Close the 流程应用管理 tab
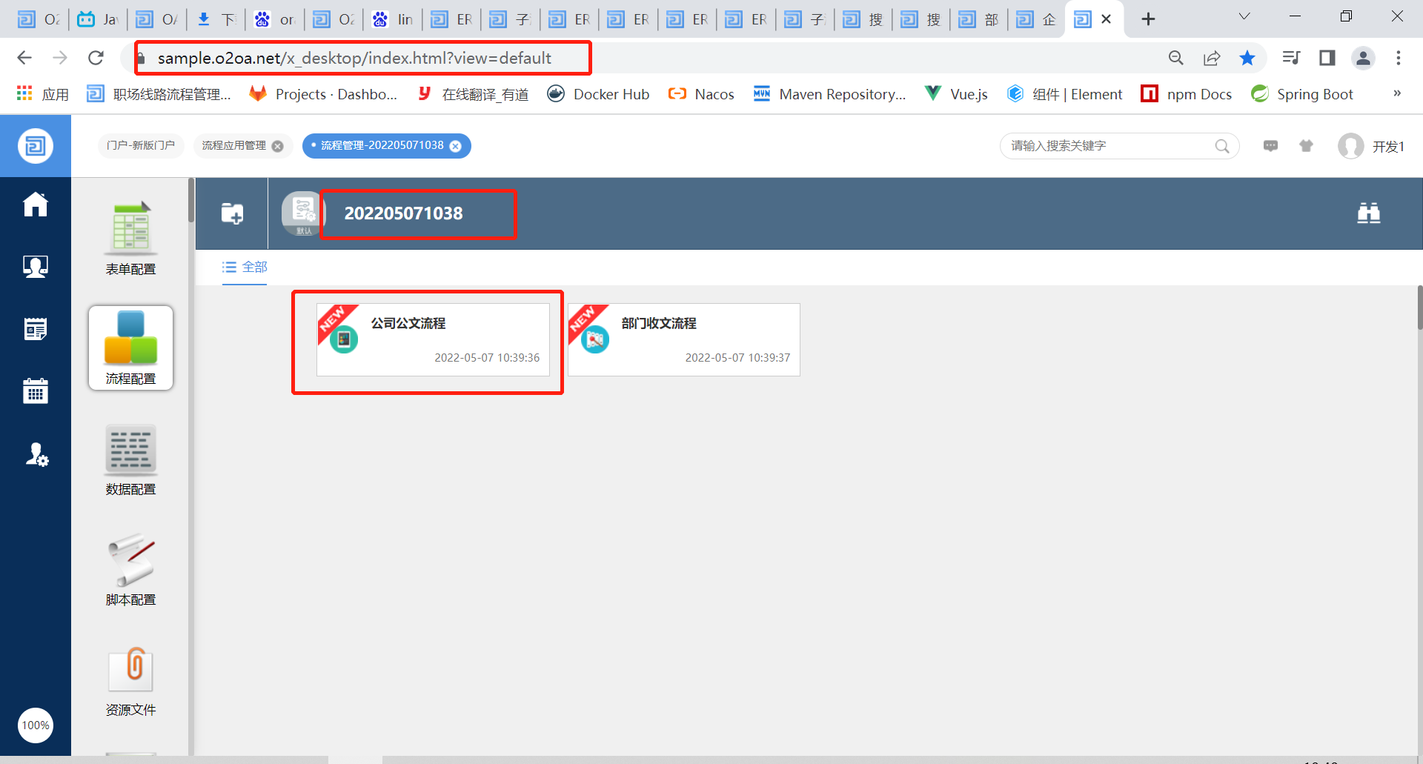1423x764 pixels. click(x=278, y=146)
